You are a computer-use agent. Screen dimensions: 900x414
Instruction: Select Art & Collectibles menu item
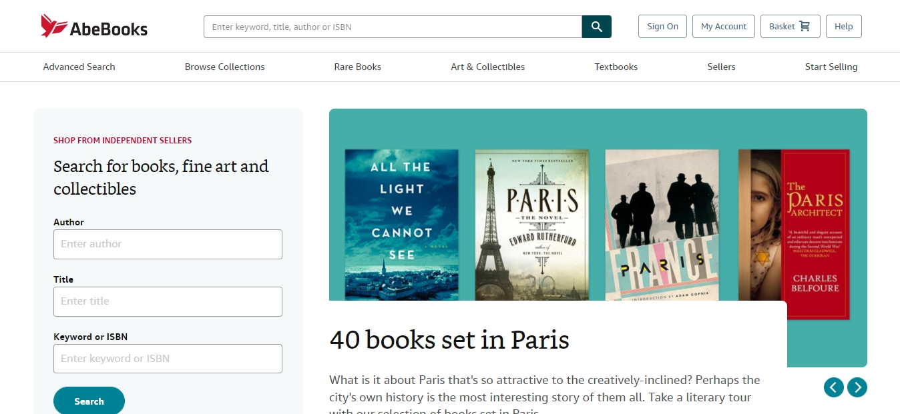click(488, 67)
